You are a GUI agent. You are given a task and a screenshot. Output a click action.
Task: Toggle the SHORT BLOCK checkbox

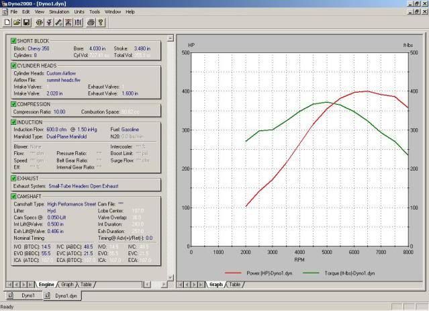13,41
